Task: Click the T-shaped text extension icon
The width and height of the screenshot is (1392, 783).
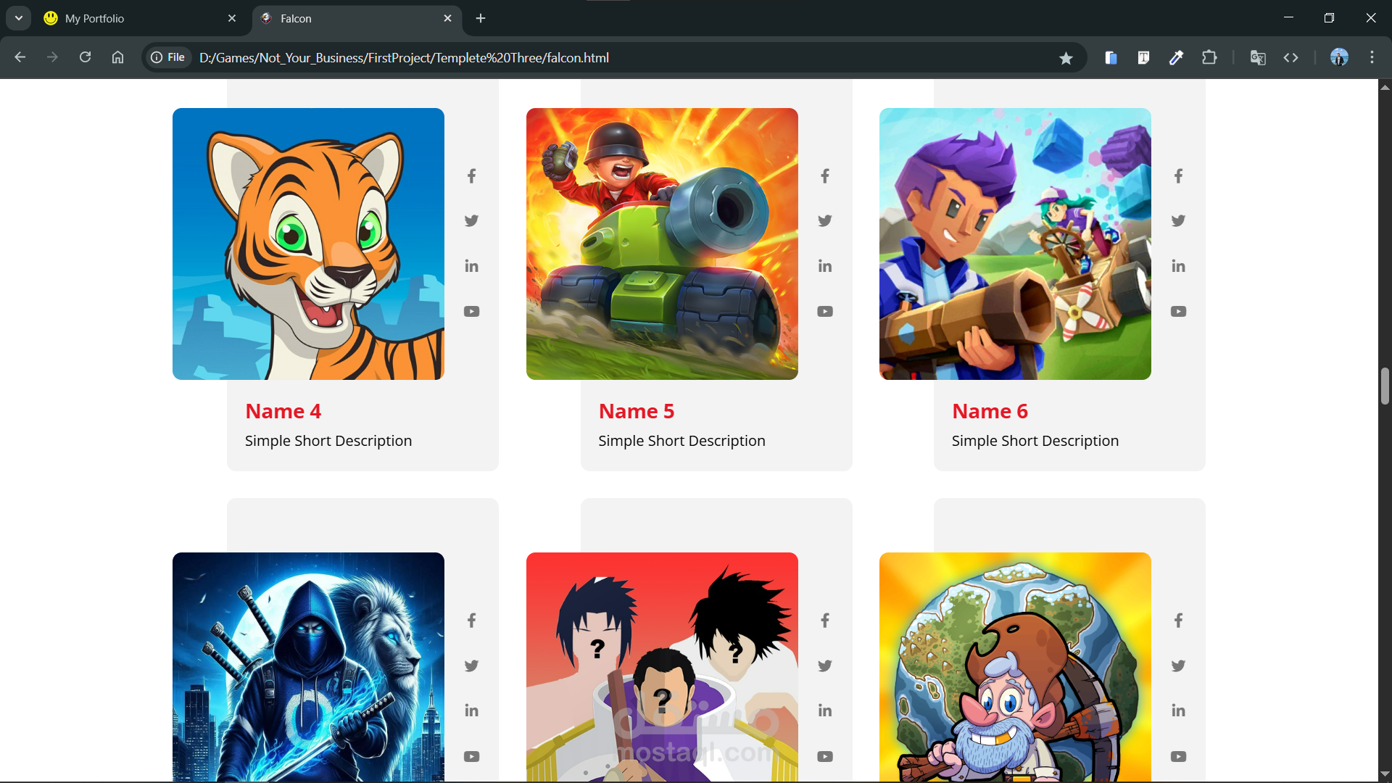Action: [1143, 57]
